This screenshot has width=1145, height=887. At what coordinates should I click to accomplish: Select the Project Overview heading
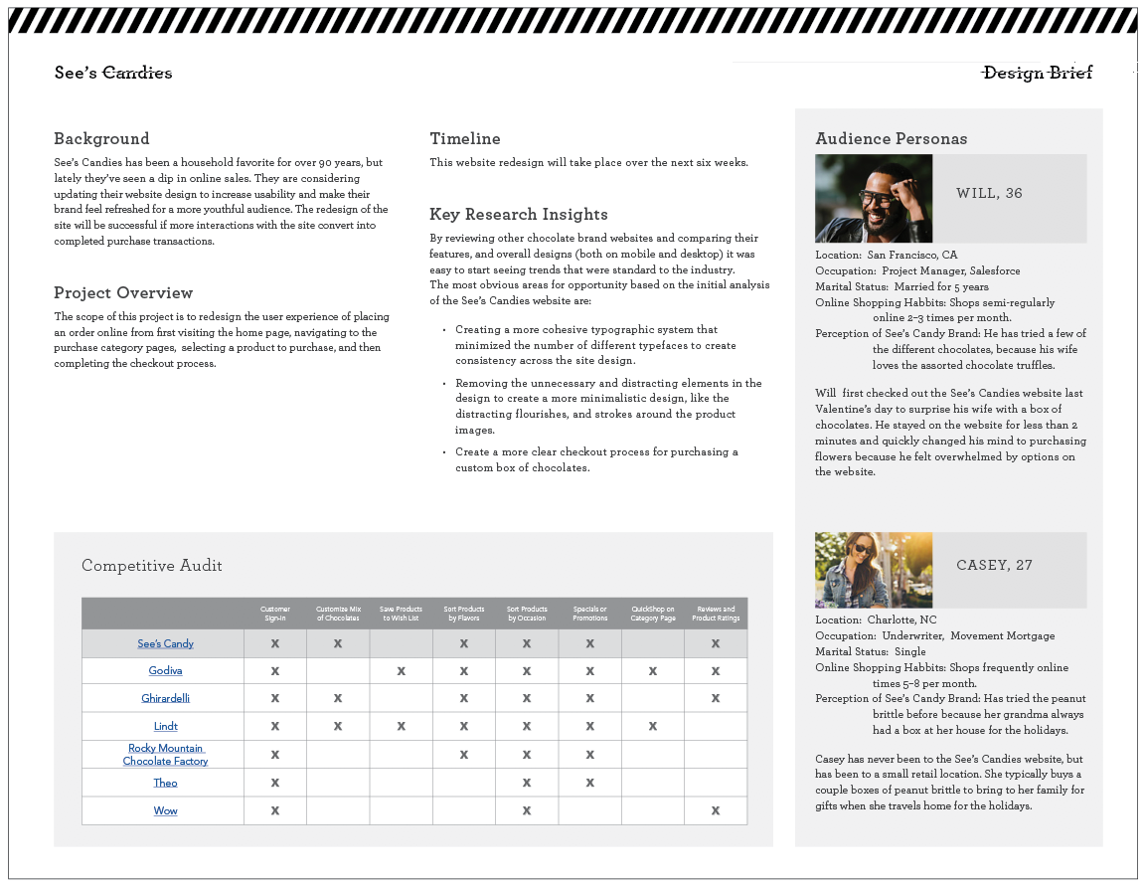point(123,293)
